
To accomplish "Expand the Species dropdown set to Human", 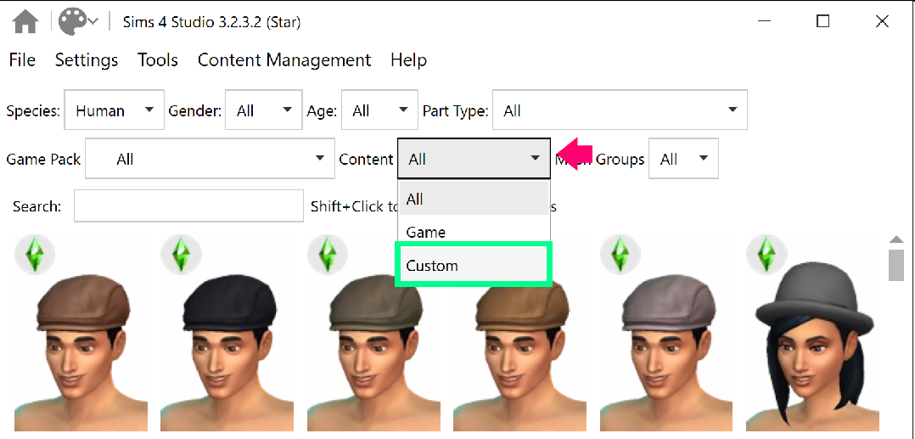I will coord(115,110).
